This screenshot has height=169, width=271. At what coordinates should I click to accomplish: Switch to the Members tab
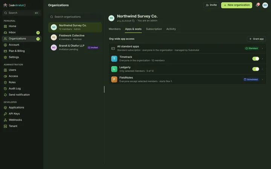(x=114, y=29)
